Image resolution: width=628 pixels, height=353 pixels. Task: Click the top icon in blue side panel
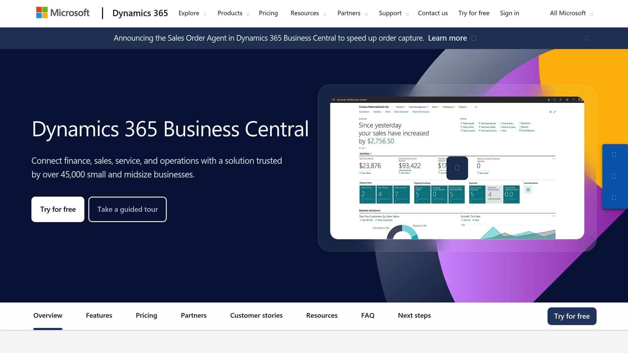(614, 155)
